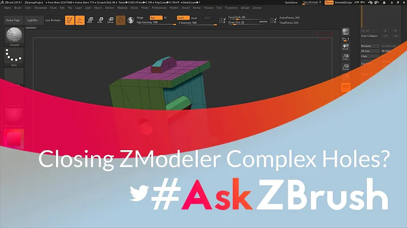The image size is (407, 228).
Task: Select the Scroll canvas hand icon
Action: pyautogui.click(x=345, y=47)
